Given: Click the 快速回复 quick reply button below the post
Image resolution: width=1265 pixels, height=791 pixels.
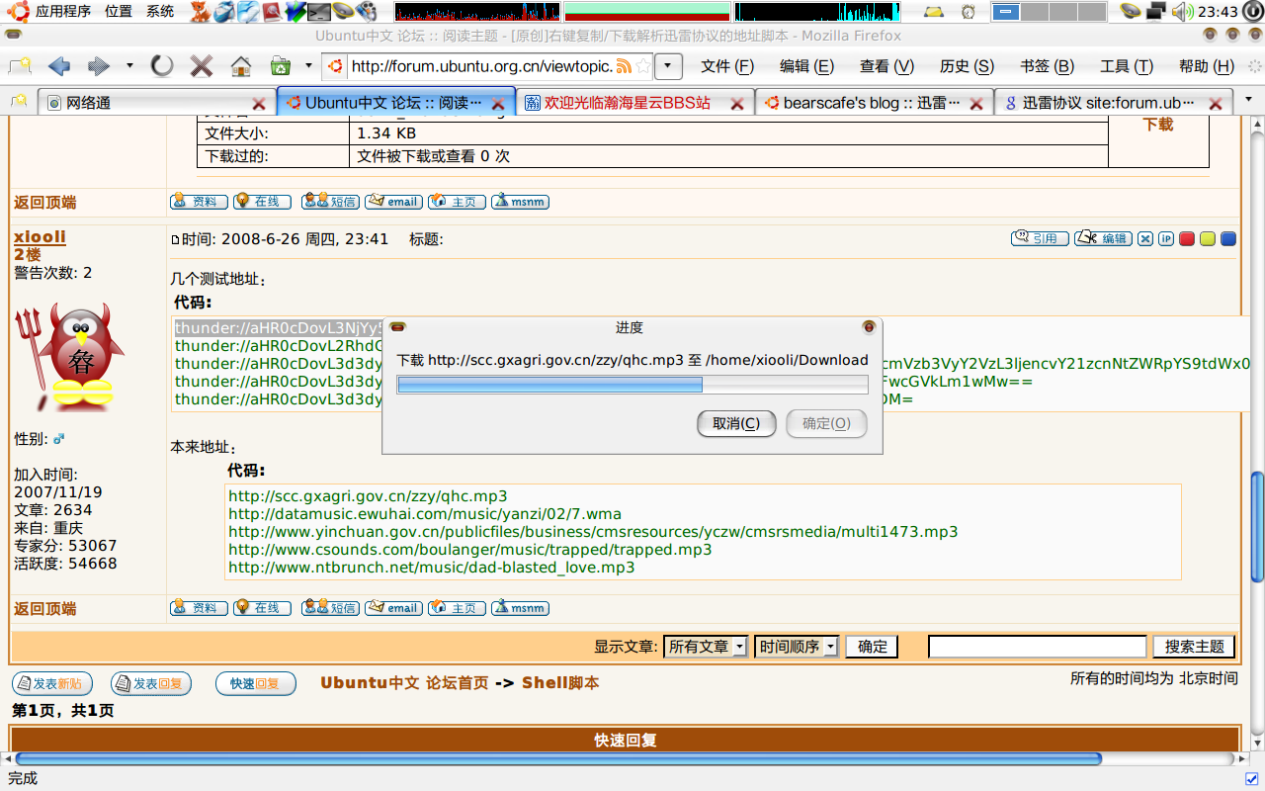Looking at the screenshot, I should click(x=255, y=683).
